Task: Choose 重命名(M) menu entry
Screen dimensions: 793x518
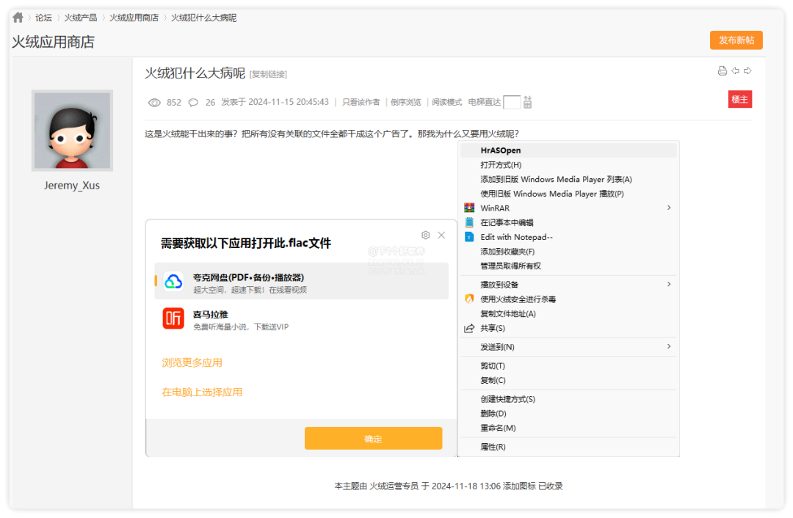Action: pyautogui.click(x=568, y=428)
